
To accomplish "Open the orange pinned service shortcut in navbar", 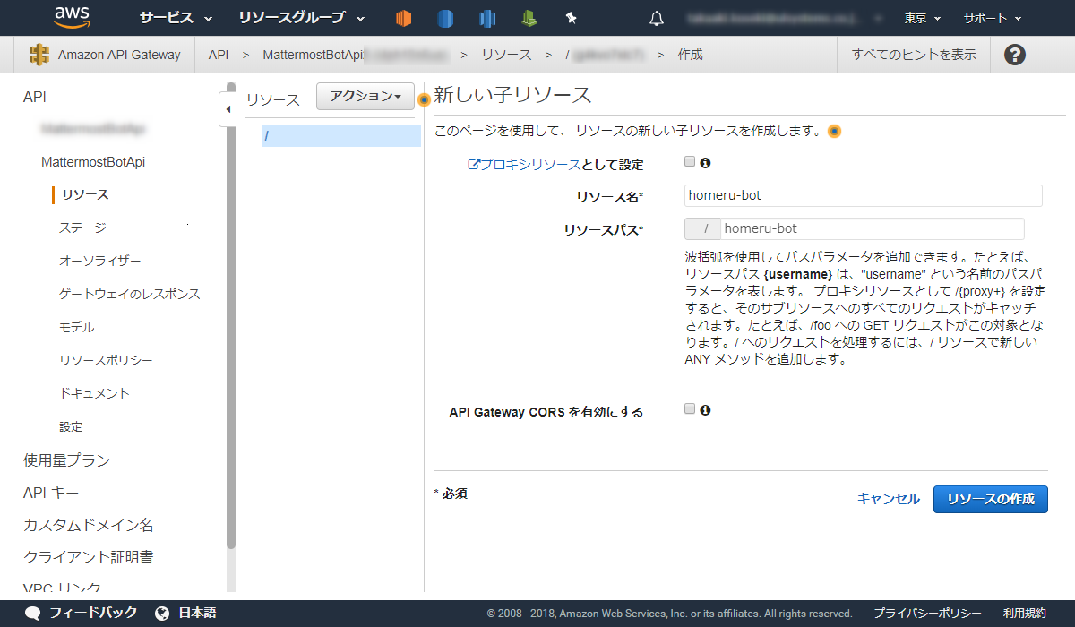I will coord(403,17).
